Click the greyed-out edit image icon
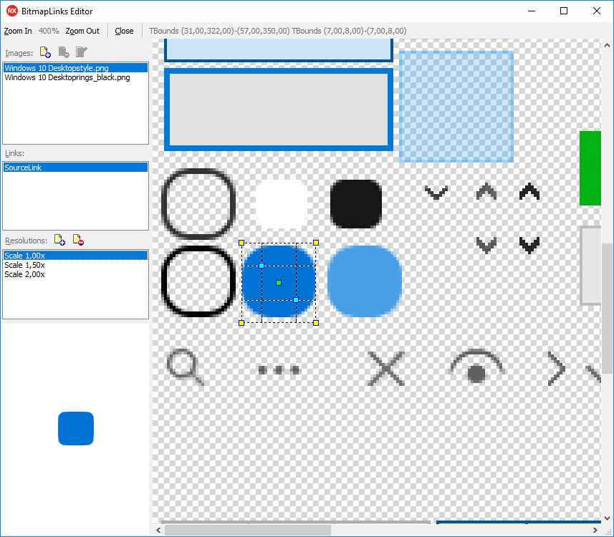This screenshot has height=537, width=614. coord(82,52)
